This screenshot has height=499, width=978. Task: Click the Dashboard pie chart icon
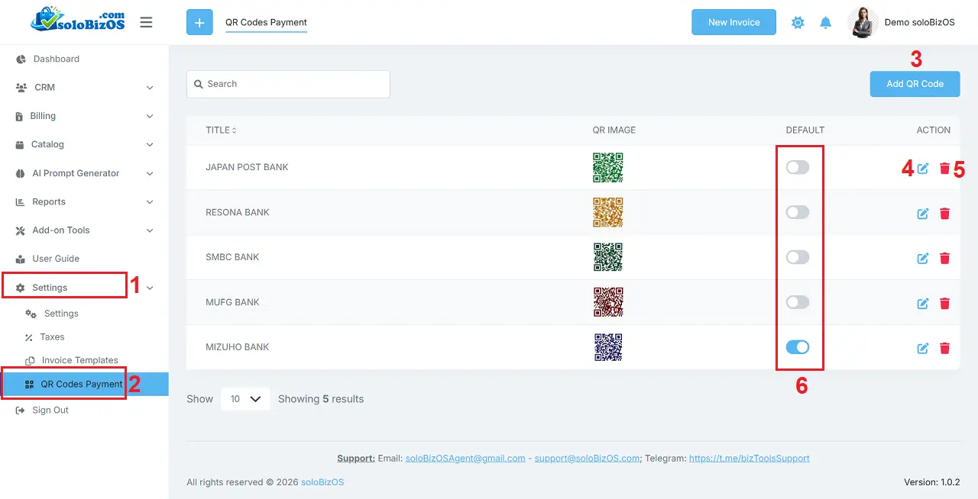pyautogui.click(x=21, y=60)
